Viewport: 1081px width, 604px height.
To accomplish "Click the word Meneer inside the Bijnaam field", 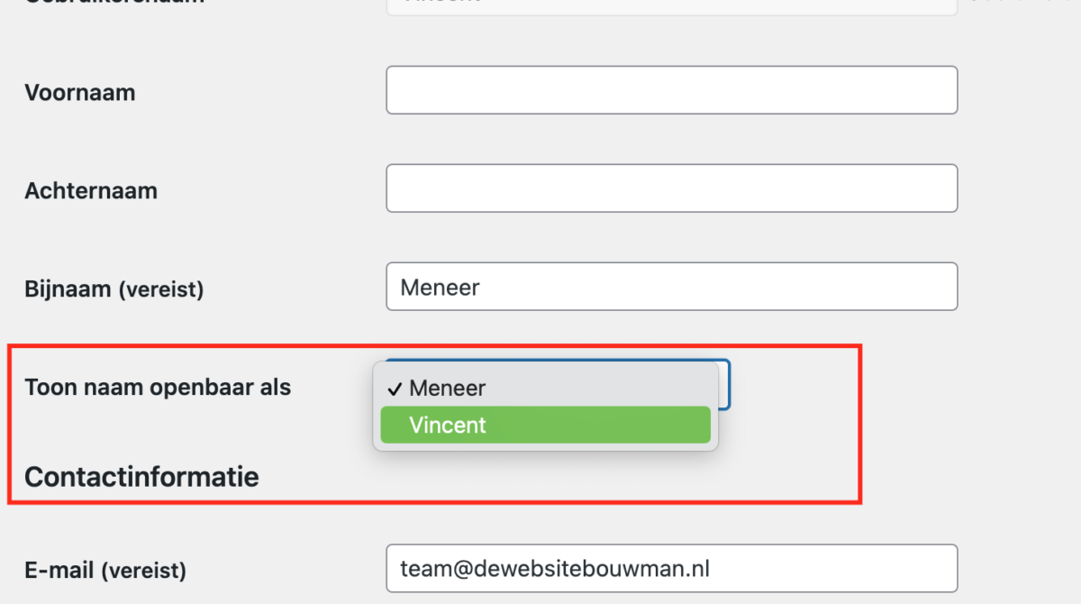I will click(441, 288).
